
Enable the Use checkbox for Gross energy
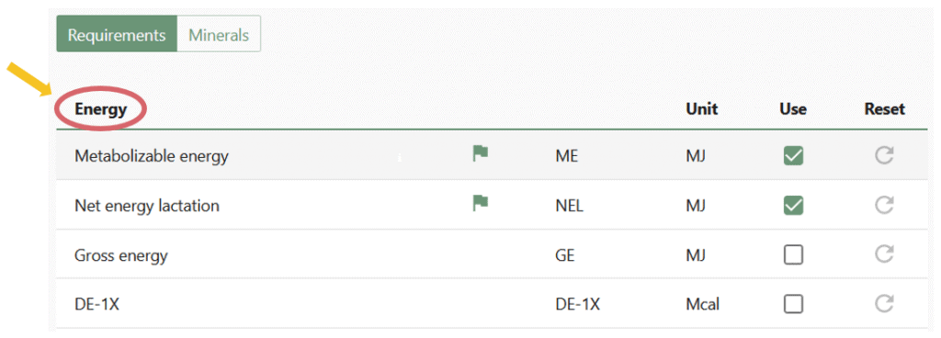793,255
